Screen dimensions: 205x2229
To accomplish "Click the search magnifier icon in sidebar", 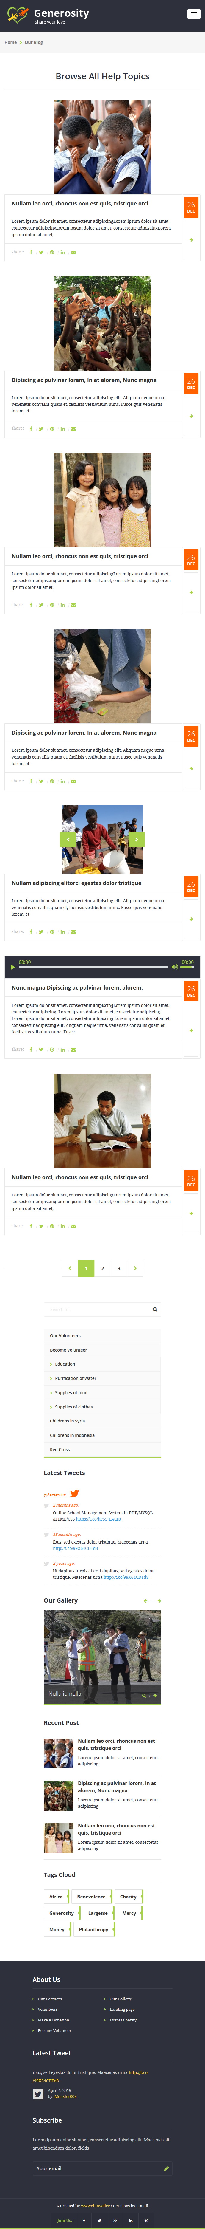I will pyautogui.click(x=155, y=1309).
